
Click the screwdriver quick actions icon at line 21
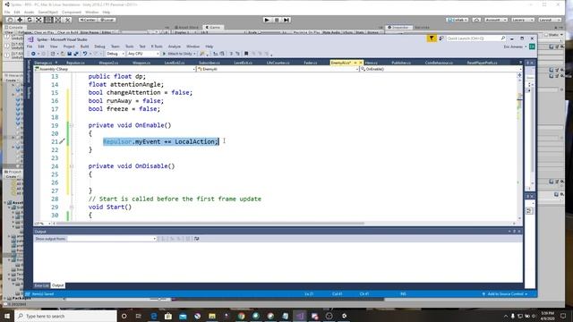coord(62,141)
